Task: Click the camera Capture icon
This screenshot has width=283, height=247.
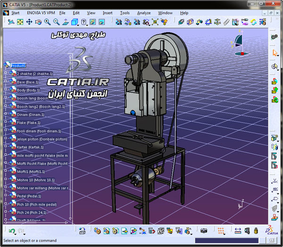Action: (204, 231)
